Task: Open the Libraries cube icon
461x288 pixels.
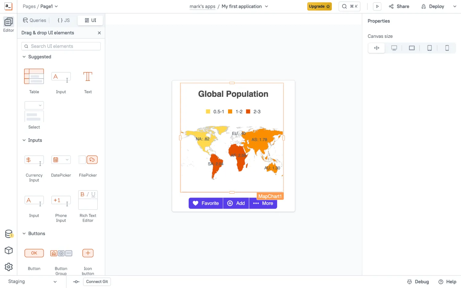Action: [9, 251]
